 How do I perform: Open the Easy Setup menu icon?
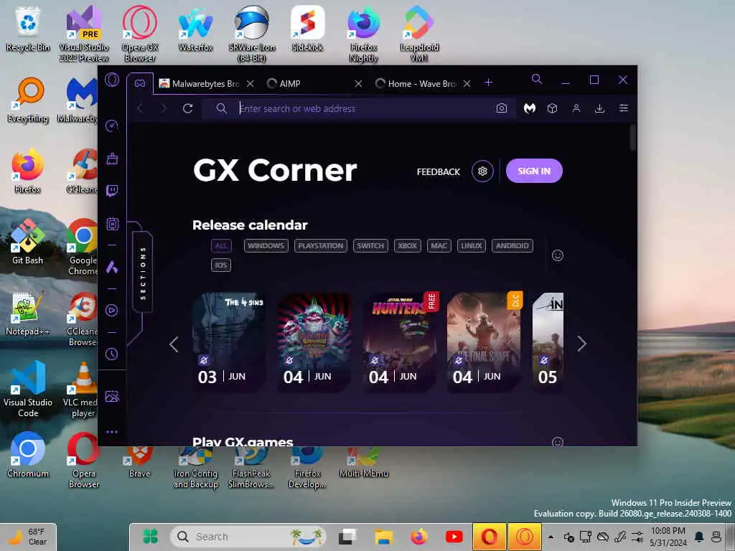[x=624, y=109]
